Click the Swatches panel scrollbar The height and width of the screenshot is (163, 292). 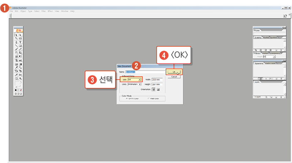[285, 44]
